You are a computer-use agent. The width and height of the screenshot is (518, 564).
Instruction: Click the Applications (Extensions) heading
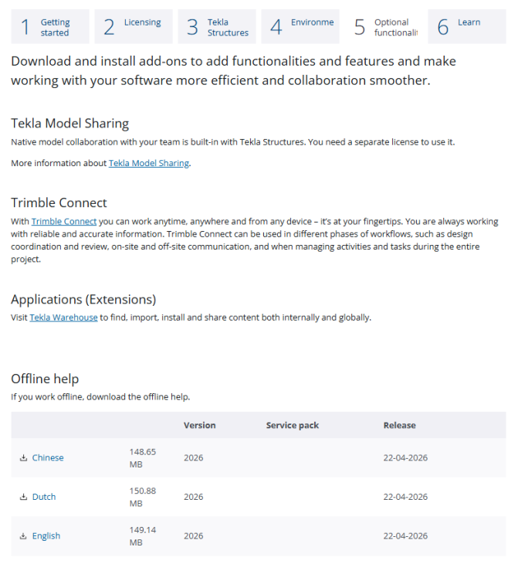[83, 300]
